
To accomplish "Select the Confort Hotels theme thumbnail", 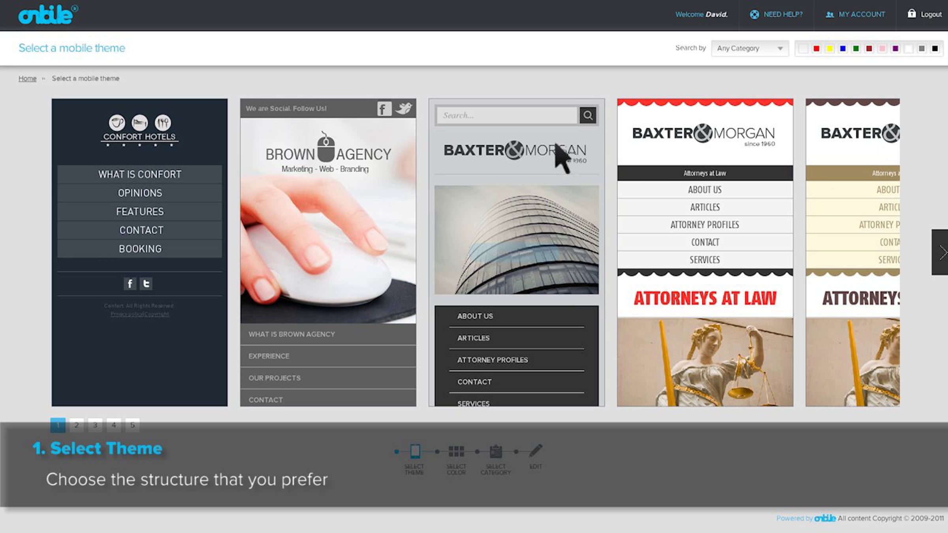I will point(139,252).
